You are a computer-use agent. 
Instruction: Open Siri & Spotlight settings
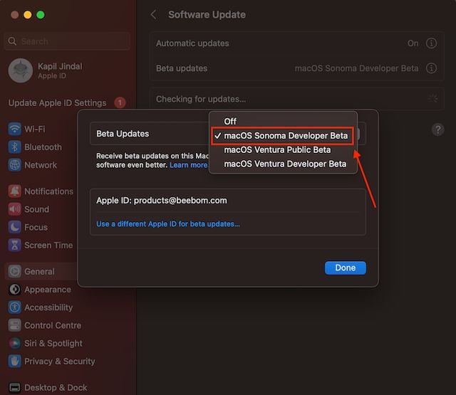point(14,343)
